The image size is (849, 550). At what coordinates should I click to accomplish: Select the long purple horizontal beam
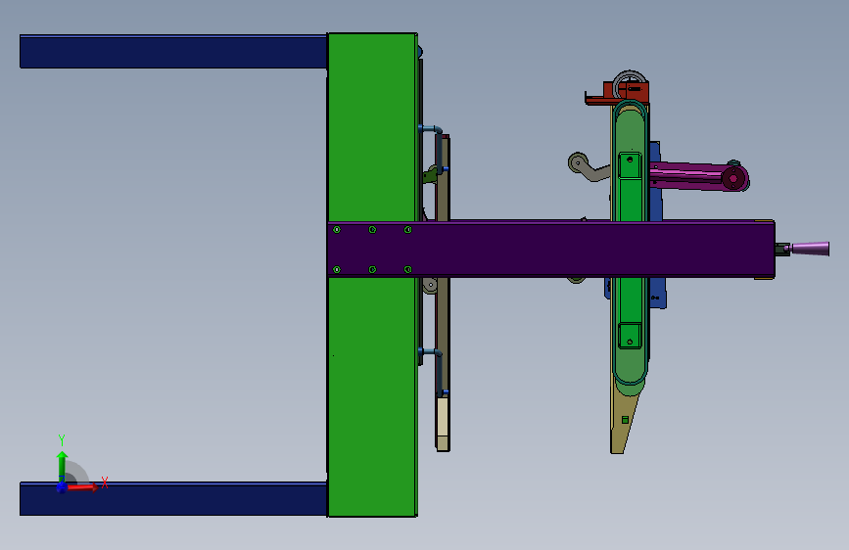(x=550, y=249)
